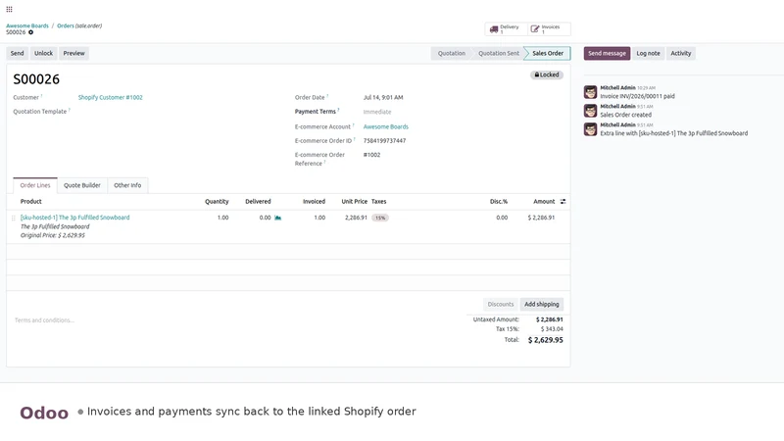The height and width of the screenshot is (441, 784).
Task: Unlock the sales order
Action: click(43, 54)
